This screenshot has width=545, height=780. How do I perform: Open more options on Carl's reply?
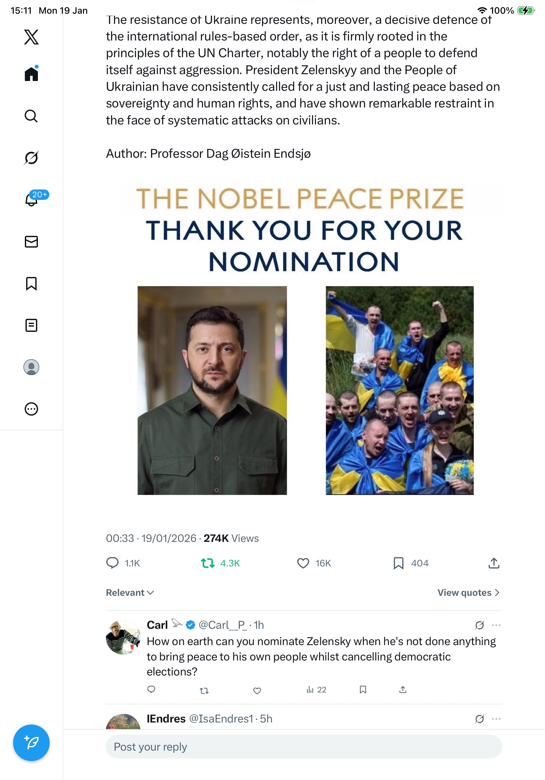[x=496, y=625]
